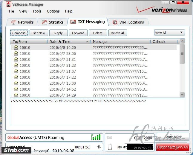Image resolution: width=193 pixels, height=155 pixels.
Task: Click the Delete All button
Action: (117, 33)
